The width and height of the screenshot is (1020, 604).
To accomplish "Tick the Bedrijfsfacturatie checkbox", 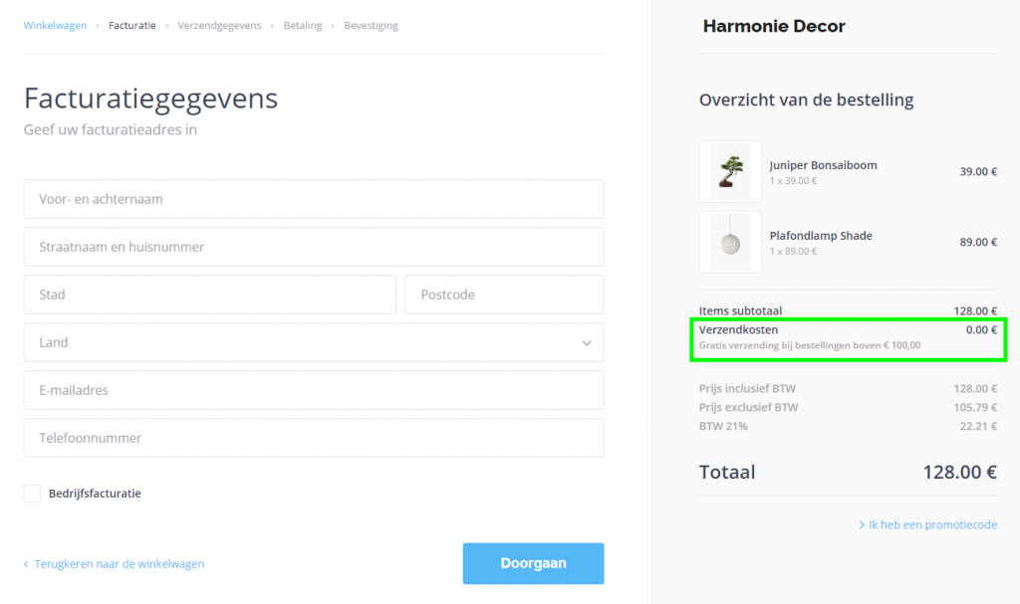I will 32,494.
